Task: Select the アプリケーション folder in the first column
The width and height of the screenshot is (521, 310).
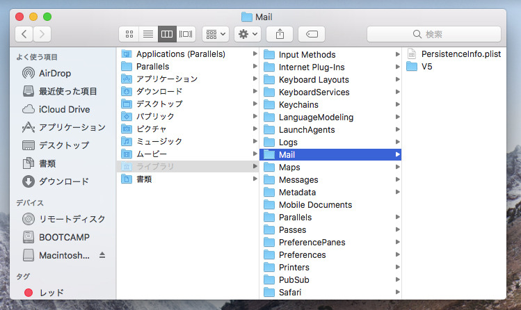Action: pyautogui.click(x=189, y=79)
